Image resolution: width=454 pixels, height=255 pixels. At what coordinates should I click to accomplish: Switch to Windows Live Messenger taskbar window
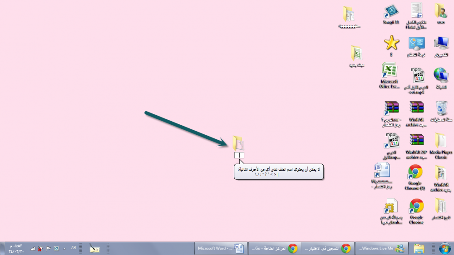point(381,248)
